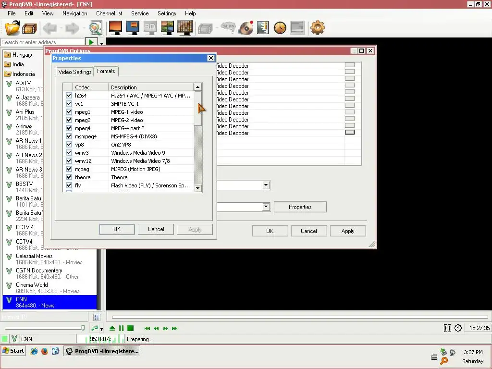Open file folder icon in toolbar
The height and width of the screenshot is (369, 492).
pyautogui.click(x=12, y=28)
